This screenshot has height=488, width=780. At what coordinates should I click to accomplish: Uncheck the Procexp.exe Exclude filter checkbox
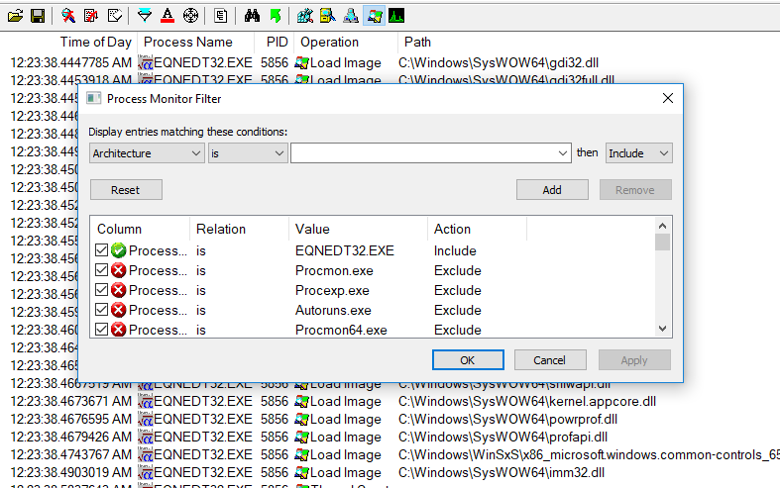point(101,290)
